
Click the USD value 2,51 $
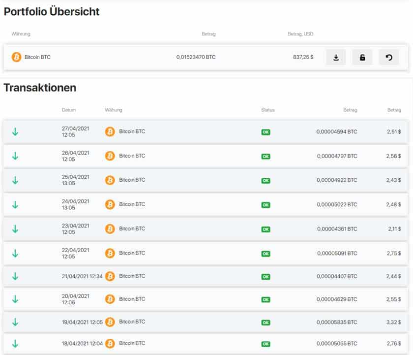[394, 131]
